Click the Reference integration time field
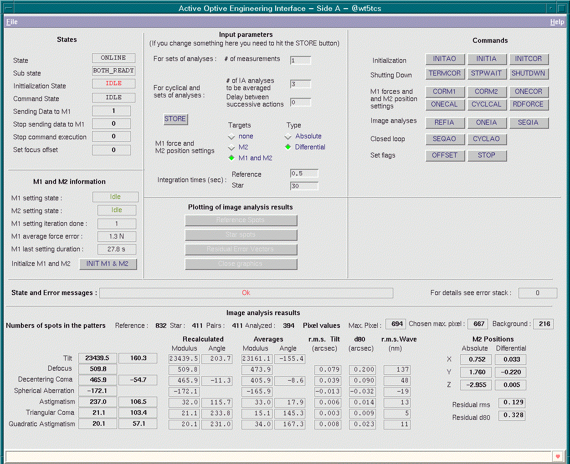Image resolution: width=570 pixels, height=464 pixels. (304, 173)
